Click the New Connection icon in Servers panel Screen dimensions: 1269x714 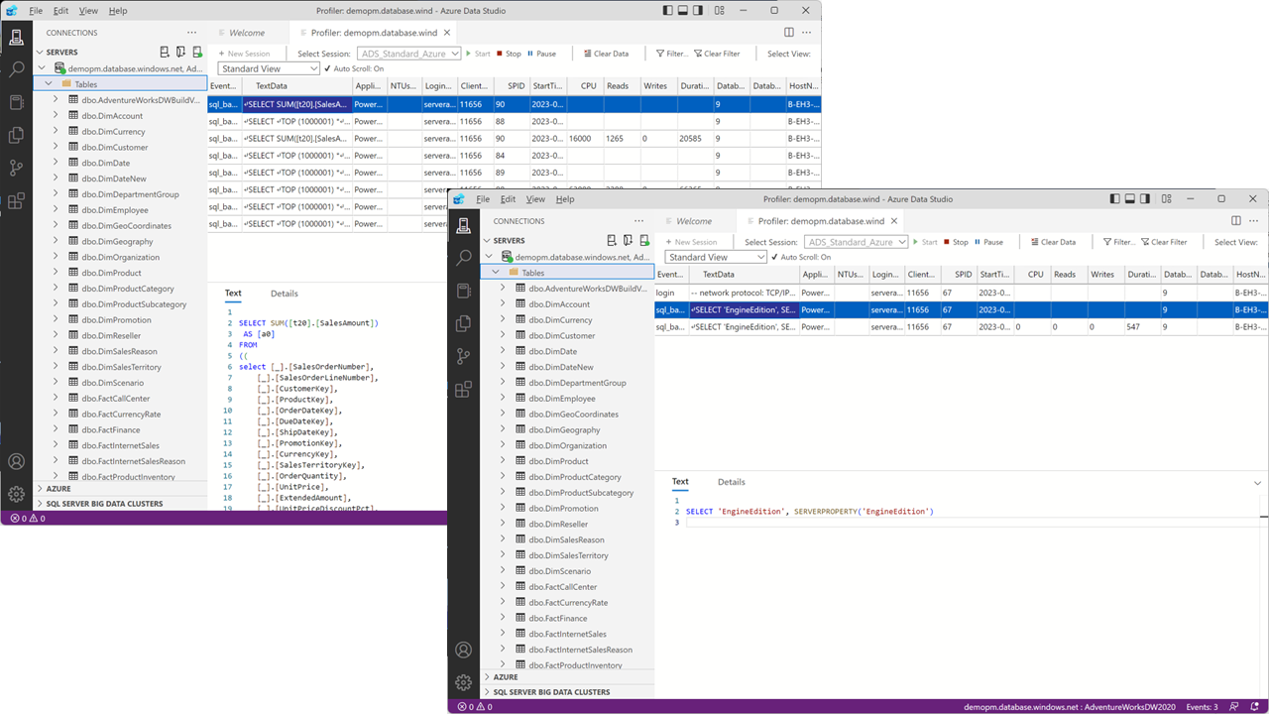click(613, 240)
